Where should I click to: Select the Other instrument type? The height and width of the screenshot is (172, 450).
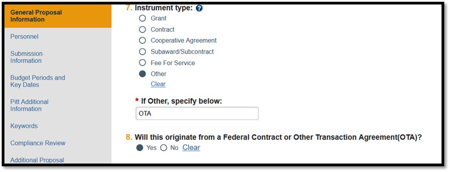(x=142, y=74)
